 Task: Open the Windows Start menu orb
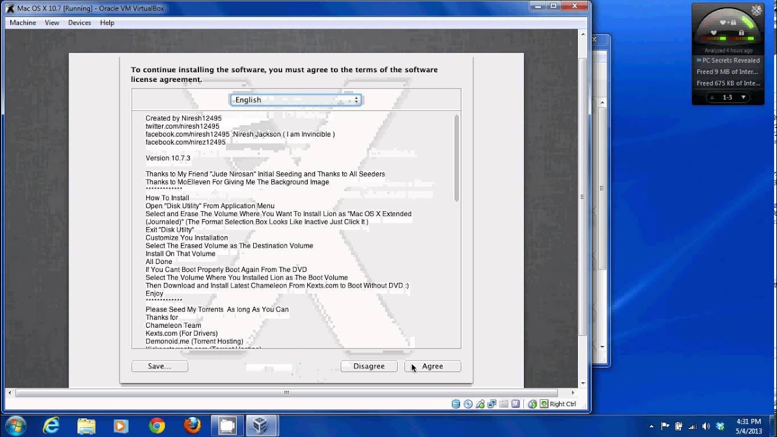coord(15,425)
